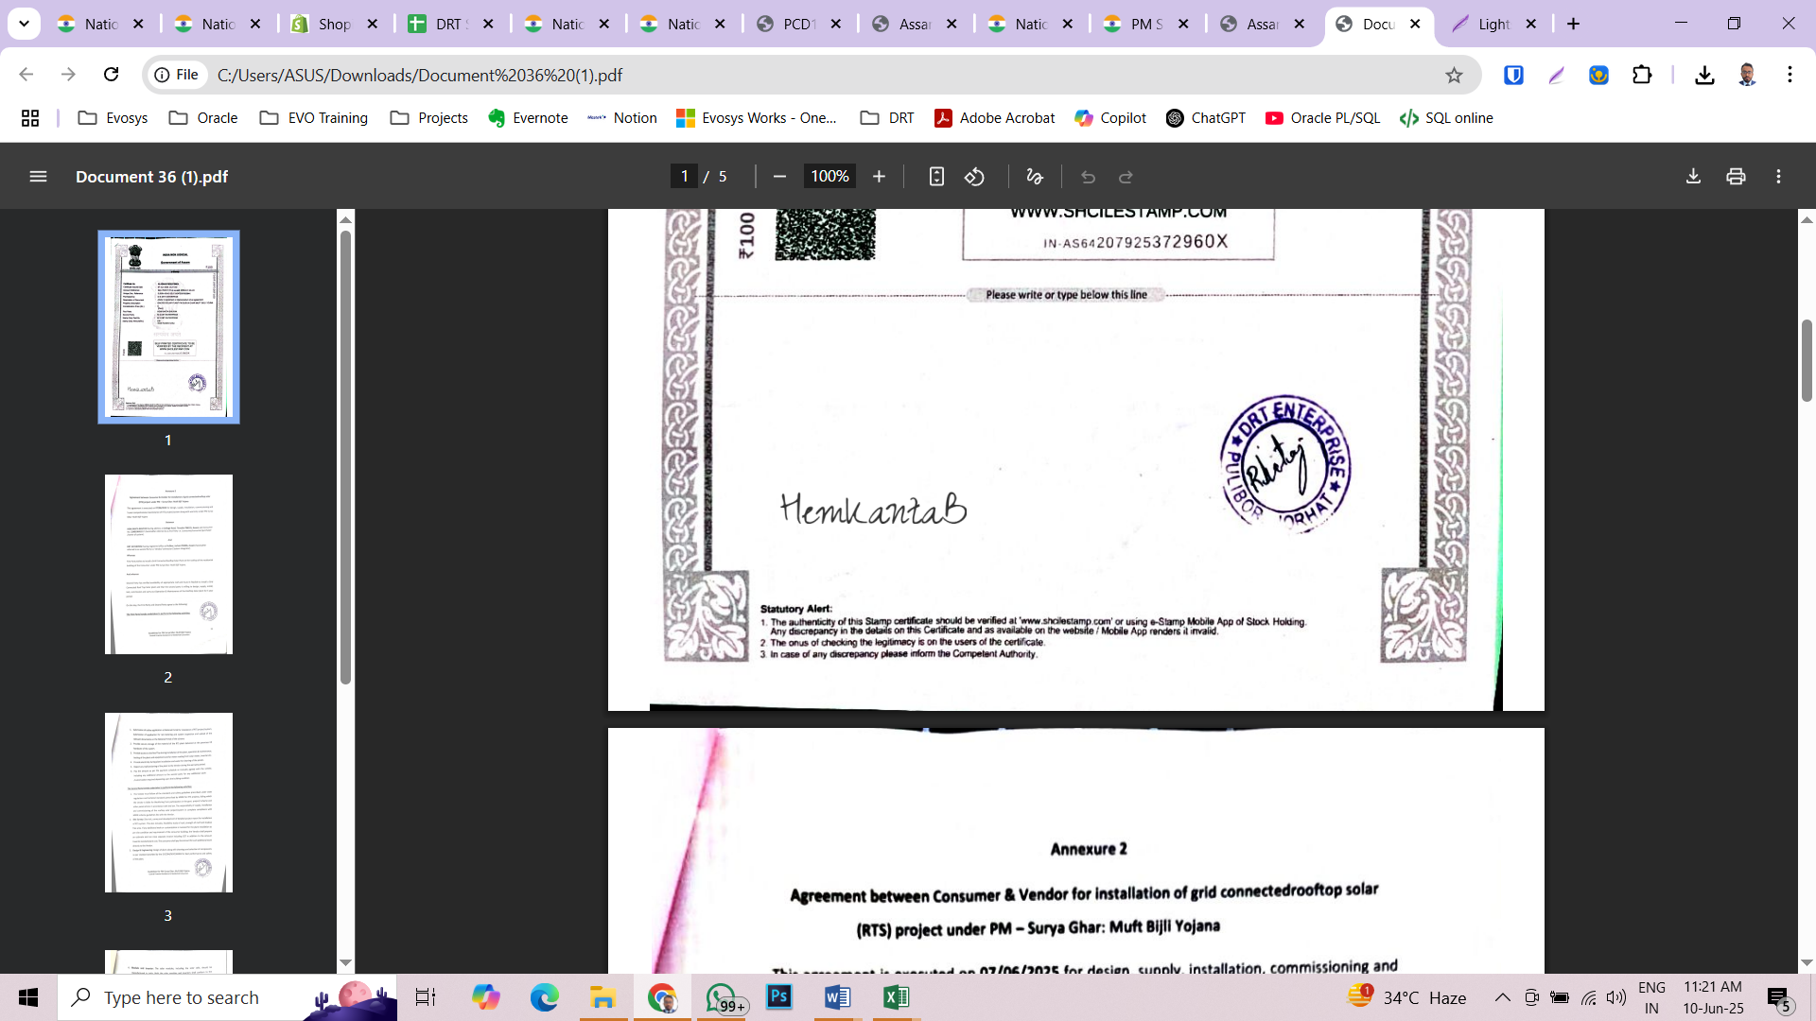Open File Explorer from the taskbar

[602, 997]
